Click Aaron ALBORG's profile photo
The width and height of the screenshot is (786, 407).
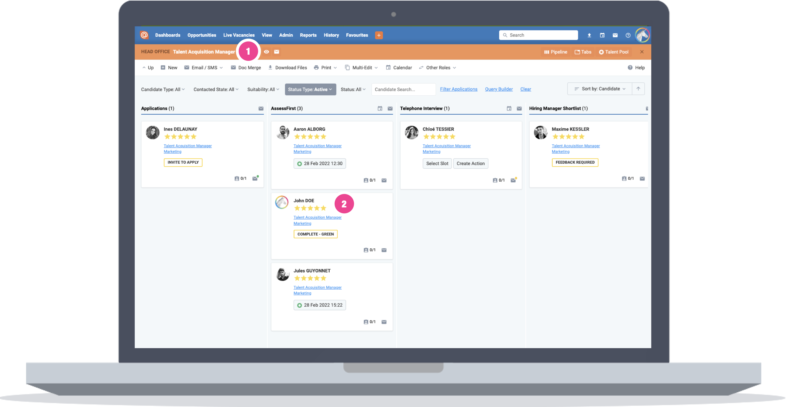tap(283, 133)
